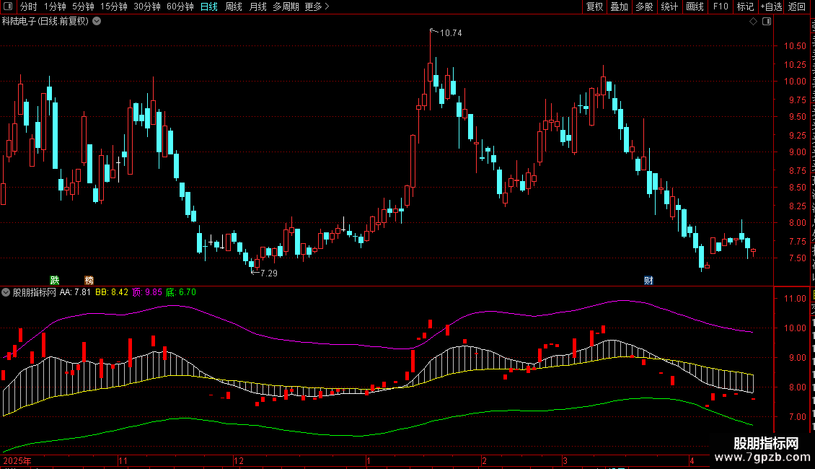Click the 画线 drawing tools button
815x469 pixels.
[695, 6]
